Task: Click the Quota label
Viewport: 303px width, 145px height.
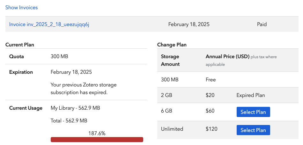Action: click(17, 57)
